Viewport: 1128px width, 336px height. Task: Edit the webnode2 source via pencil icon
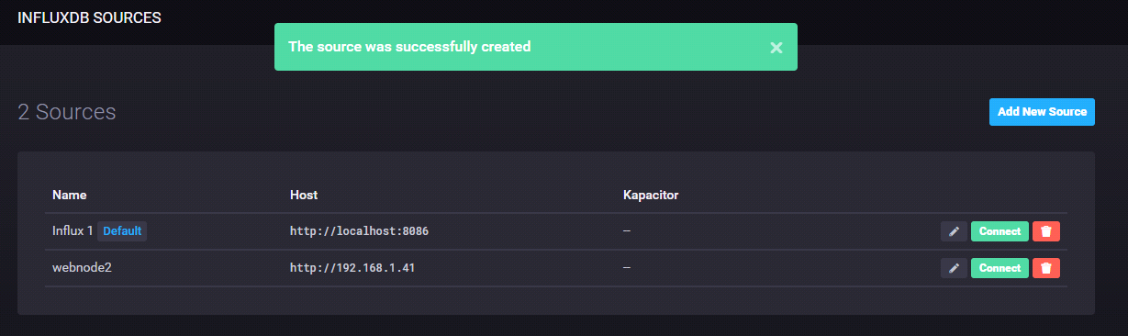(954, 268)
